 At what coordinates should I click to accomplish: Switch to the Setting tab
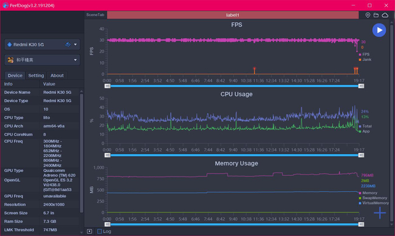(36, 75)
